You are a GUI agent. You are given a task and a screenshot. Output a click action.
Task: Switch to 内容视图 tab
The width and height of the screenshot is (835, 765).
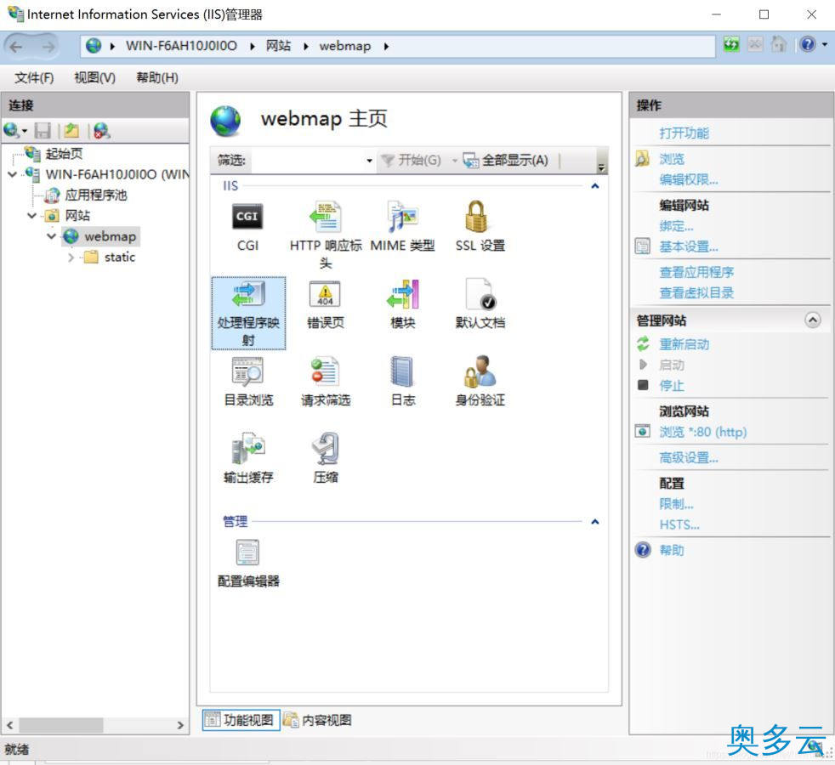pos(318,720)
